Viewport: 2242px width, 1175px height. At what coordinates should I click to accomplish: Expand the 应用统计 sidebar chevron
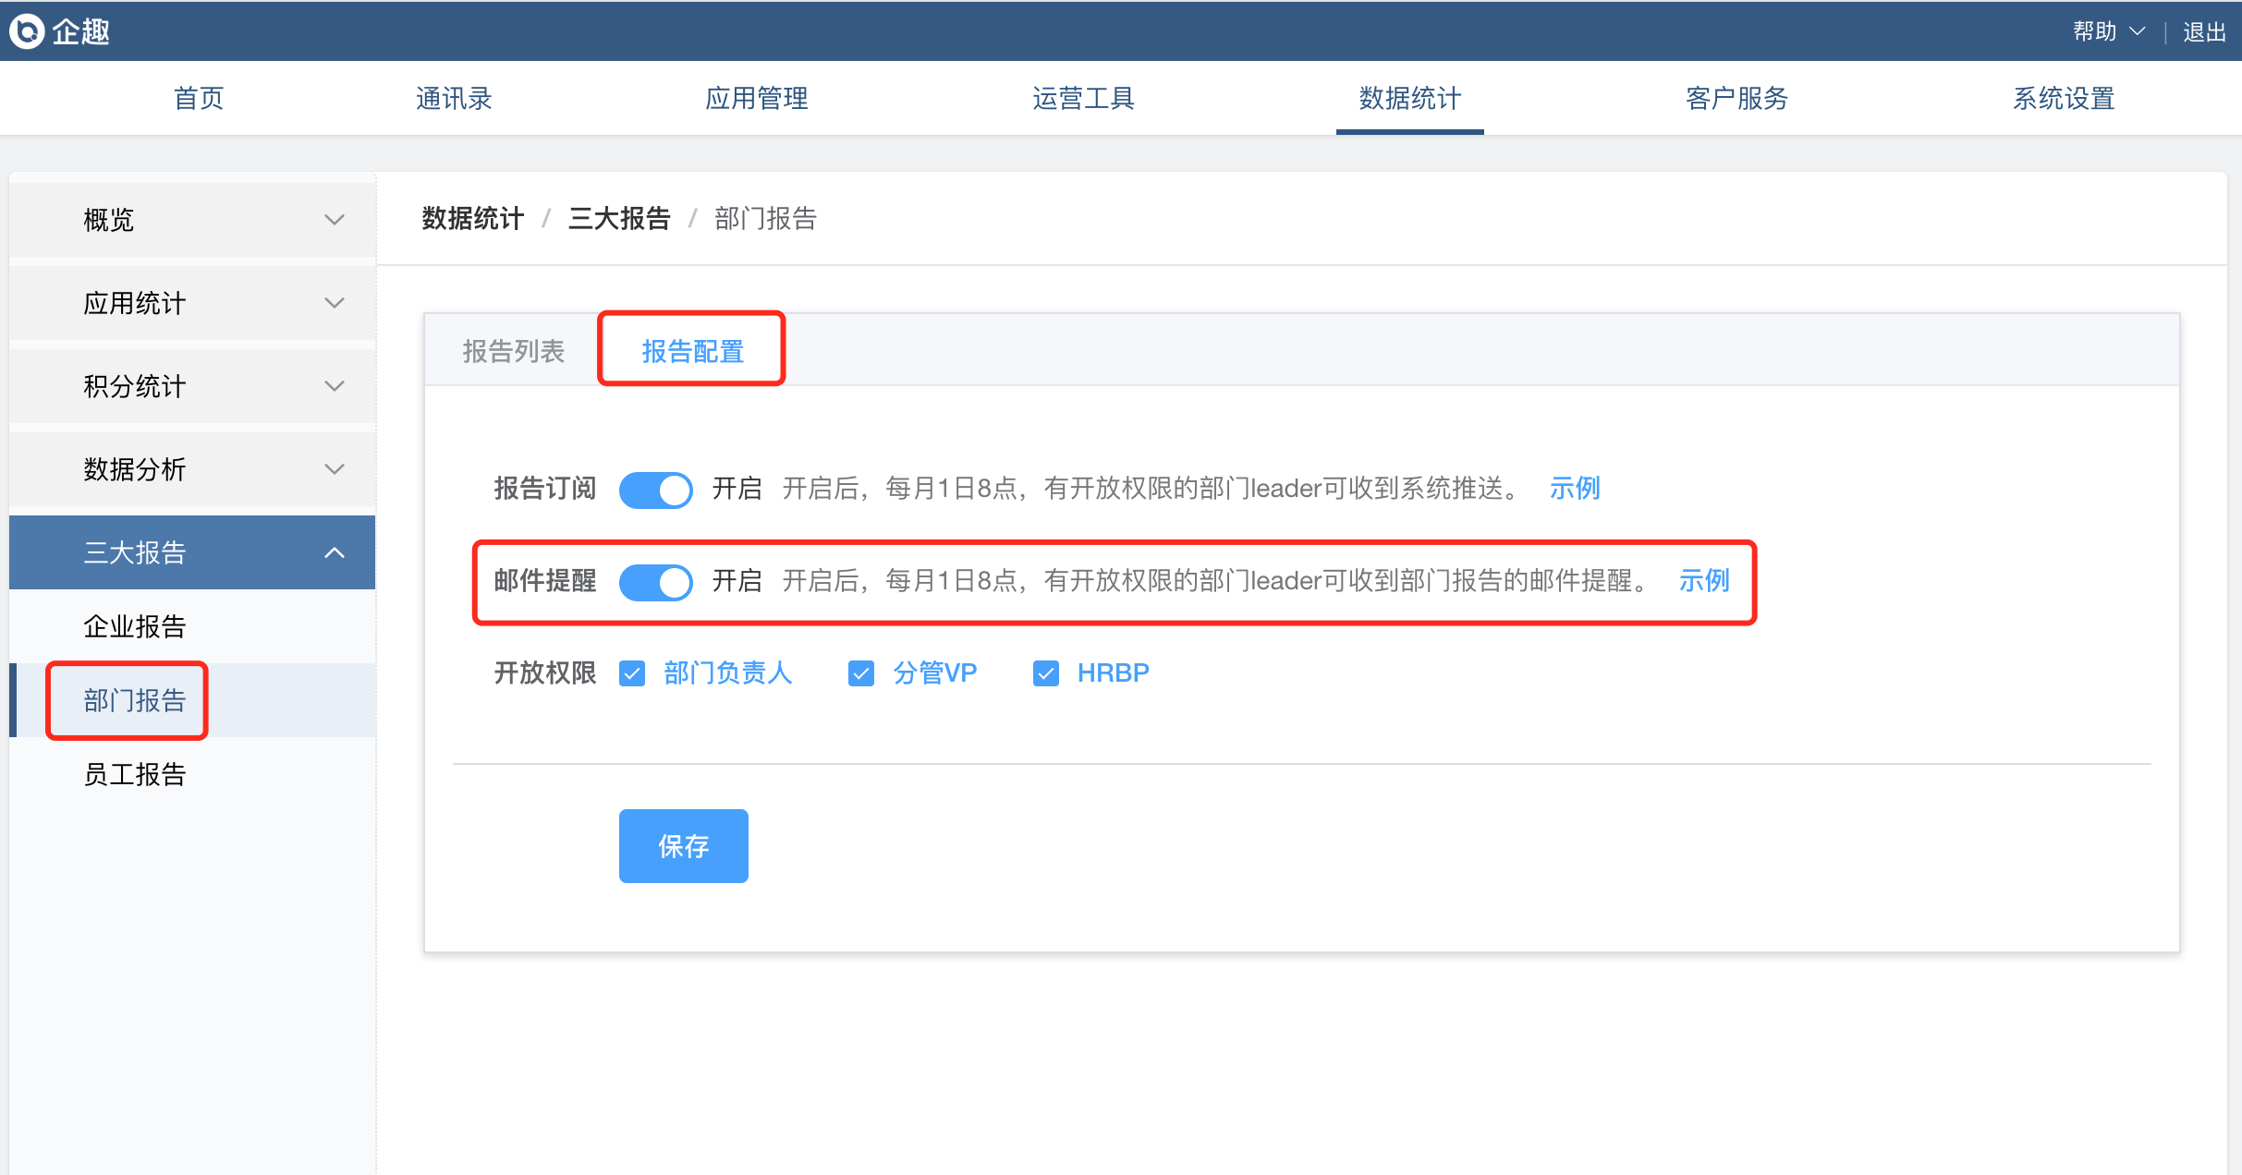point(335,303)
